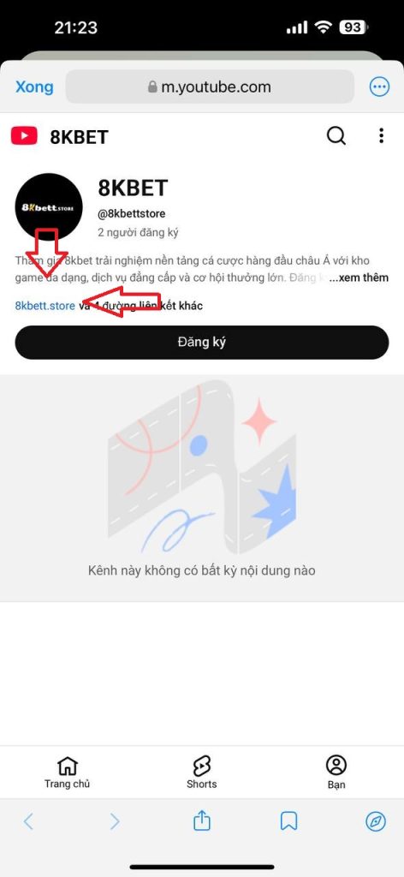Tap the Đăng ký subscribe button
This screenshot has height=877, width=404.
click(202, 343)
